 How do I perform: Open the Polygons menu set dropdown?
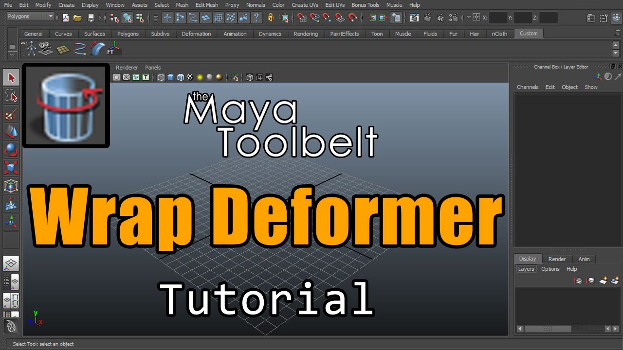pyautogui.click(x=30, y=16)
